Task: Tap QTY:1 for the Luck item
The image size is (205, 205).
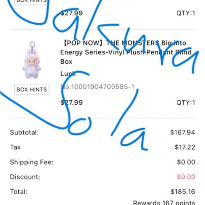Action: coord(186,102)
